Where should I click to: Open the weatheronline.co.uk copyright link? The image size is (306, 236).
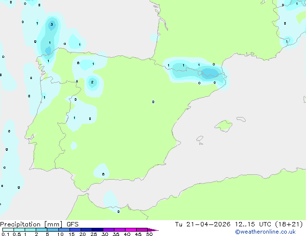click(265, 232)
